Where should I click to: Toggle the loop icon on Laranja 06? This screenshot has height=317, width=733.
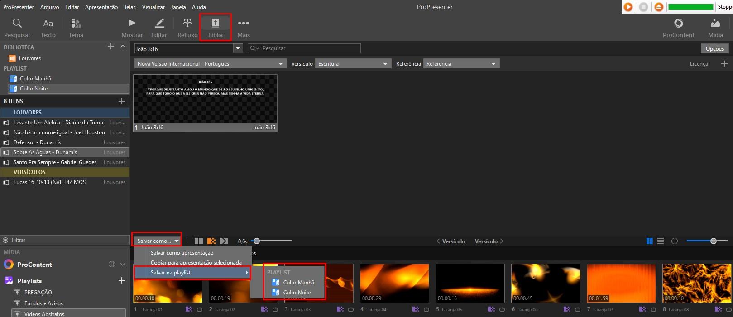pyautogui.click(x=578, y=309)
